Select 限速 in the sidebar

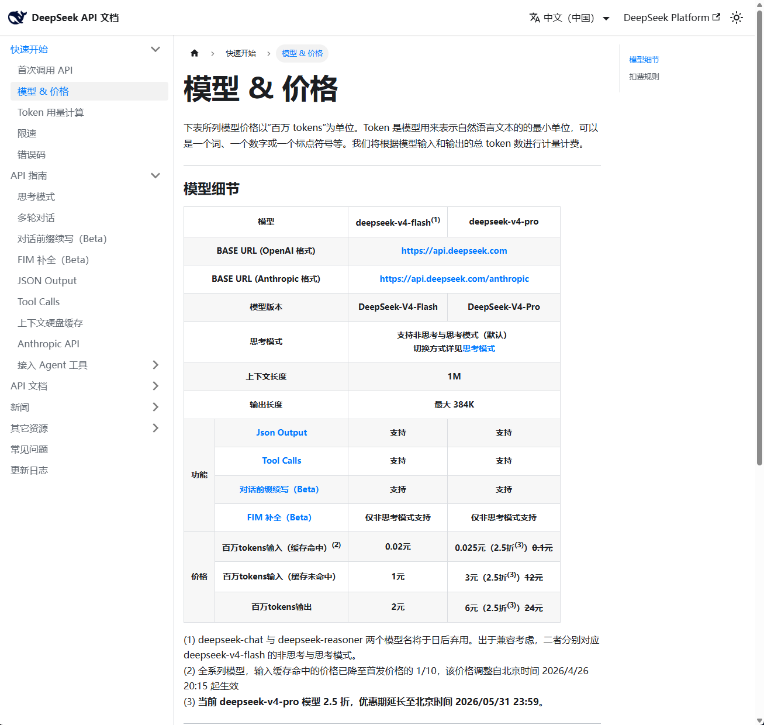27,133
